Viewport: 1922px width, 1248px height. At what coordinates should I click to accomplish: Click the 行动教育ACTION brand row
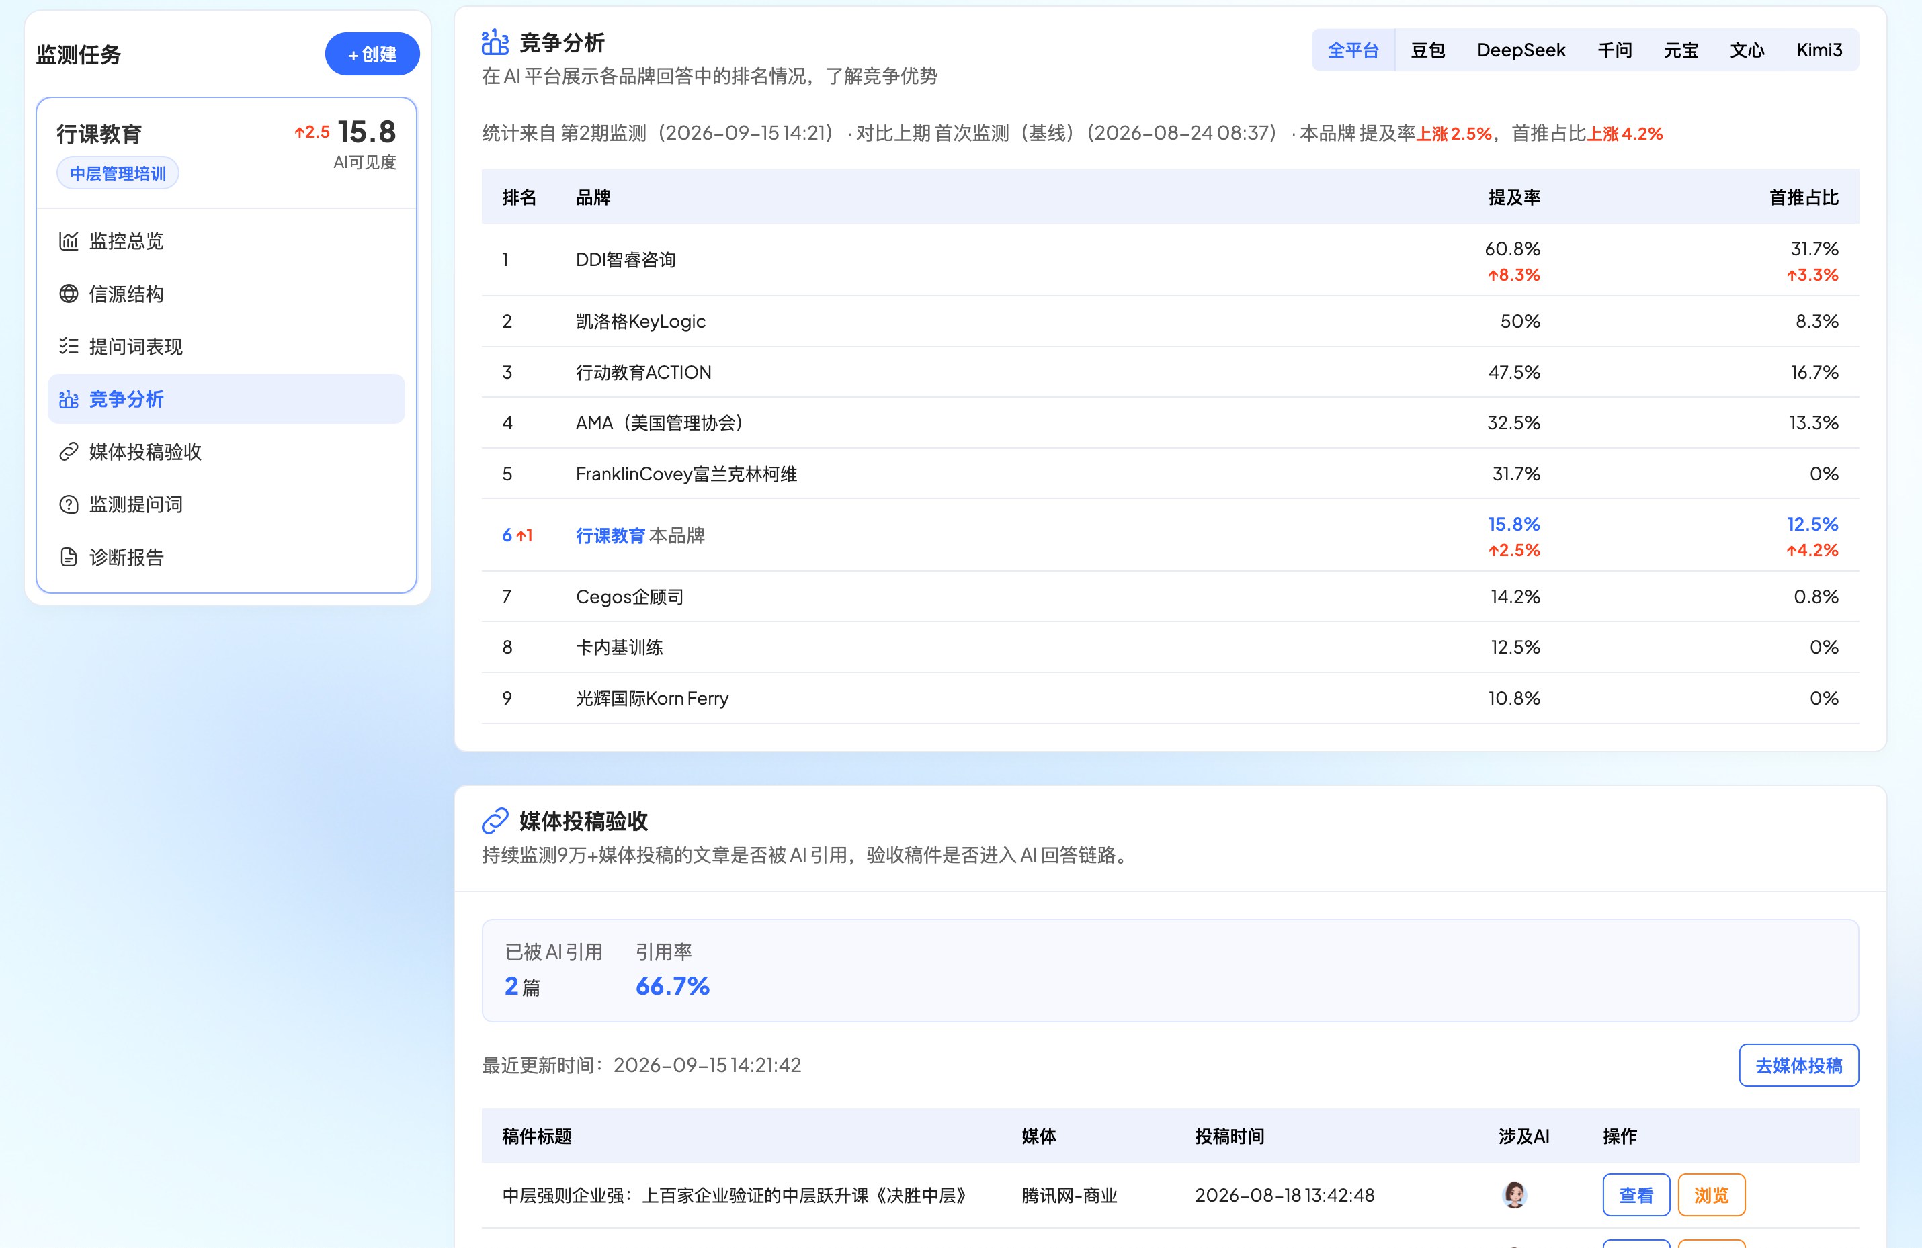pyautogui.click(x=1169, y=372)
